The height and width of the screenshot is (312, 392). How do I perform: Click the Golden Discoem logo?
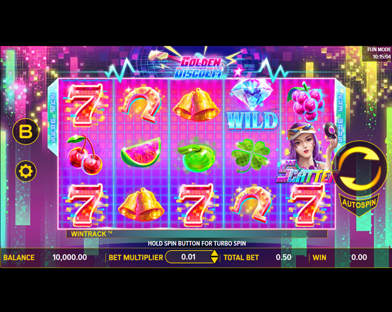(x=199, y=67)
